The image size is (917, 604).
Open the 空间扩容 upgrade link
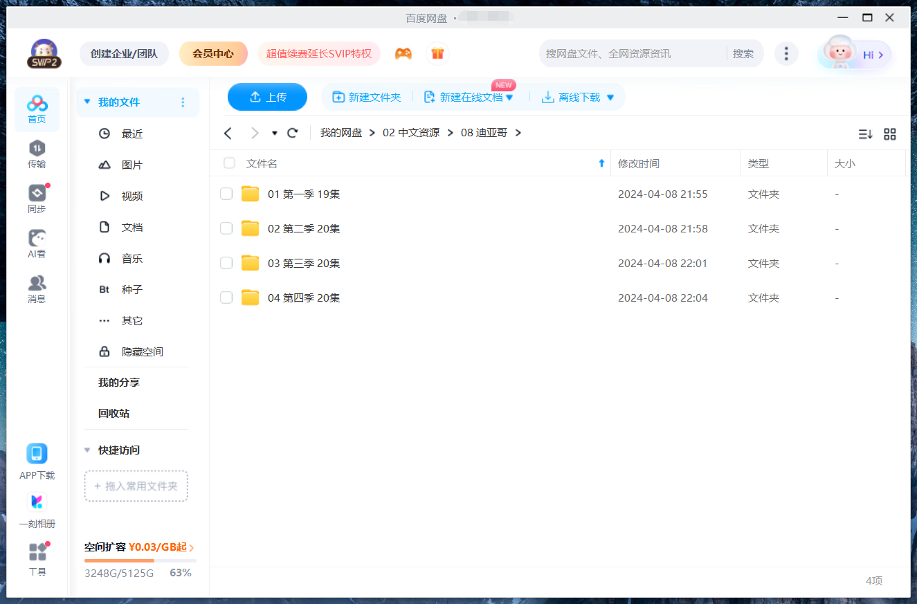click(135, 547)
